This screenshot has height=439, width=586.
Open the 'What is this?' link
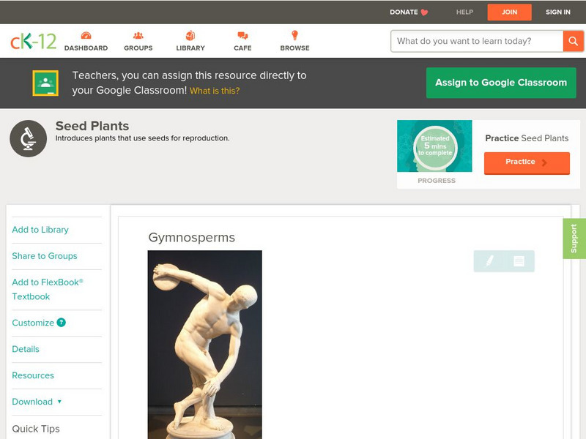tap(215, 91)
